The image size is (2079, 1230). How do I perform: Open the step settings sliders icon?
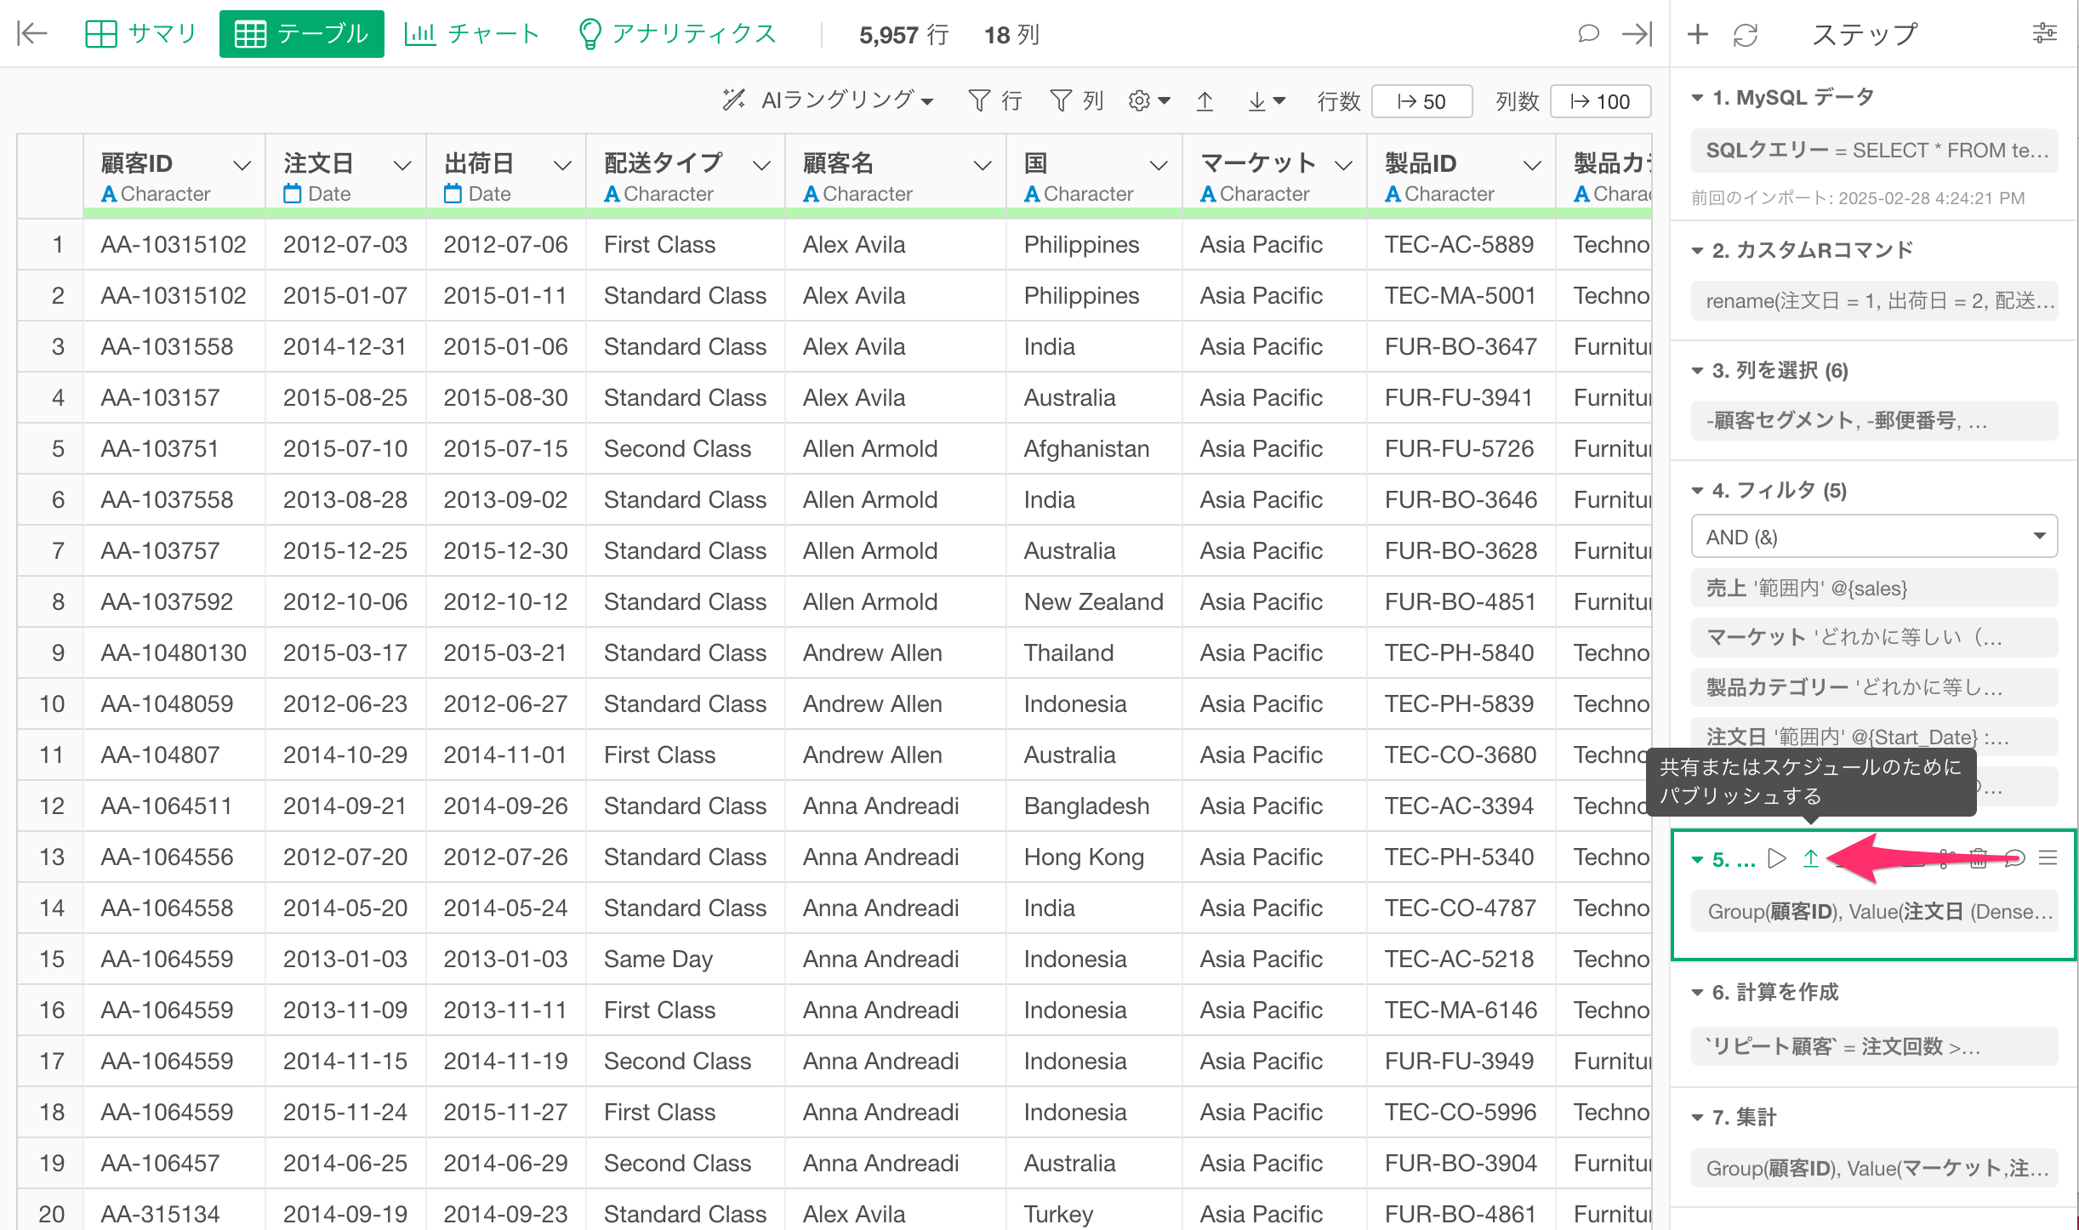point(2044,34)
